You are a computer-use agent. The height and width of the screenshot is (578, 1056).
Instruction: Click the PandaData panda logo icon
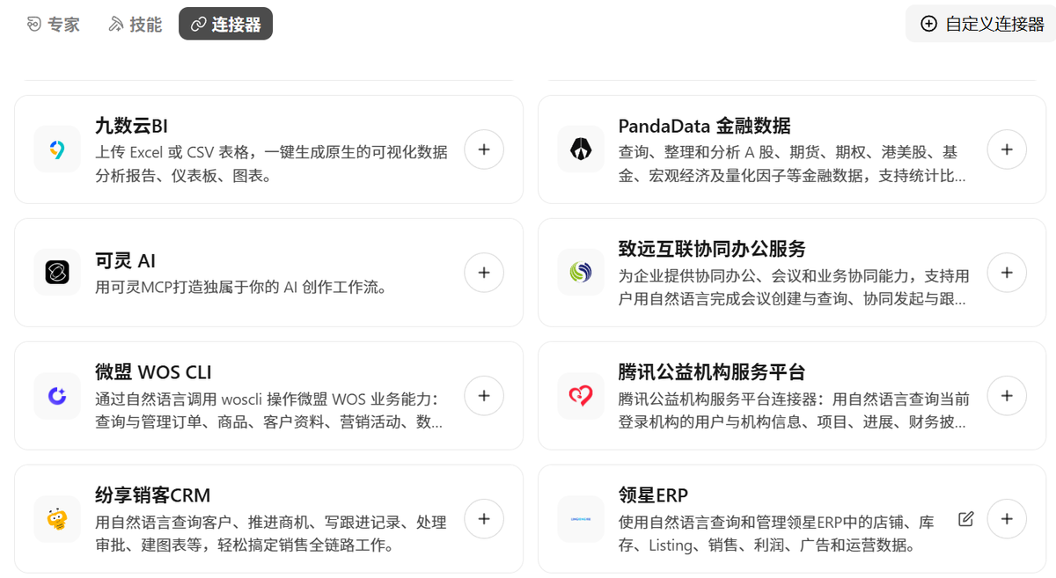tap(581, 150)
